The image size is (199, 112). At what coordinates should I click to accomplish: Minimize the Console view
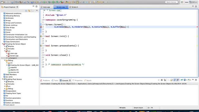pyautogui.click(x=193, y=80)
